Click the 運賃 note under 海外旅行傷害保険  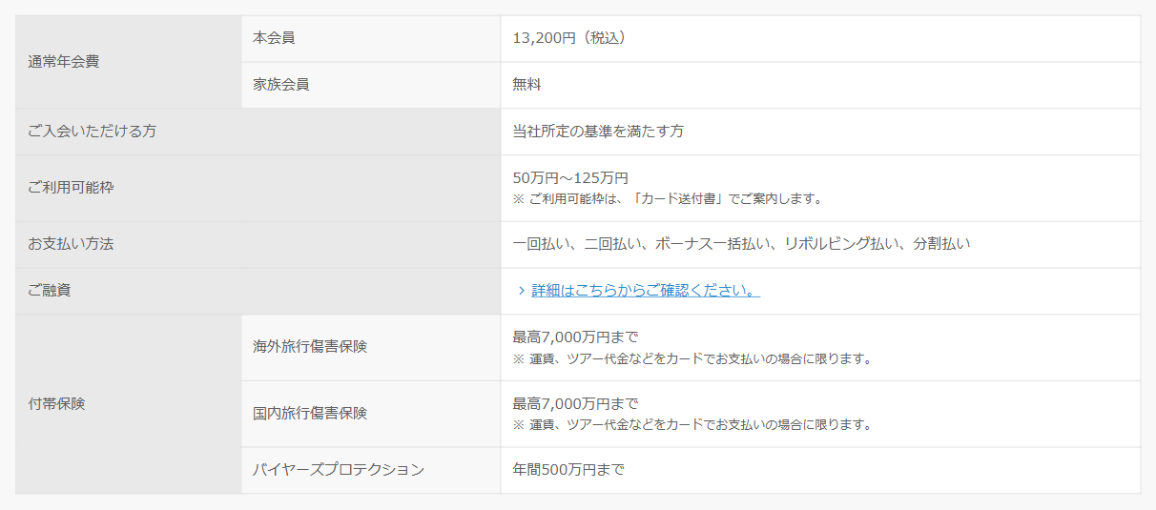692,359
